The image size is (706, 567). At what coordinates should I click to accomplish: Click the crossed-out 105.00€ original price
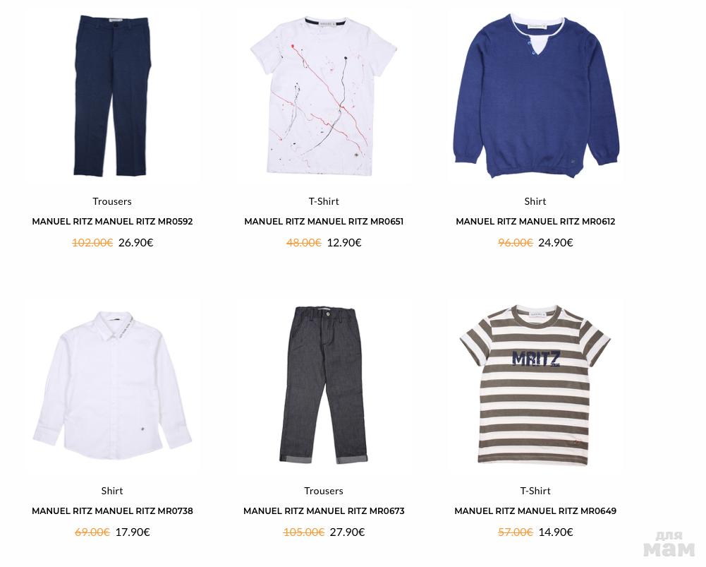[x=304, y=532]
